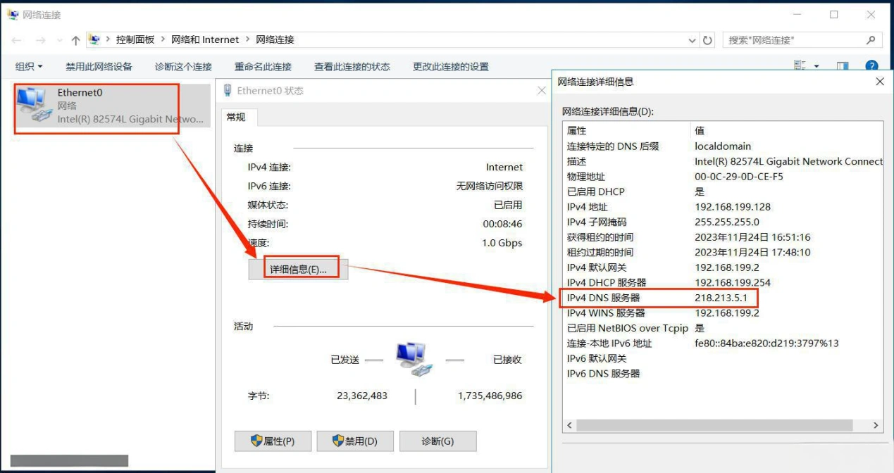The width and height of the screenshot is (894, 473).
Task: Select the 物理地址 row
Action: 723,177
